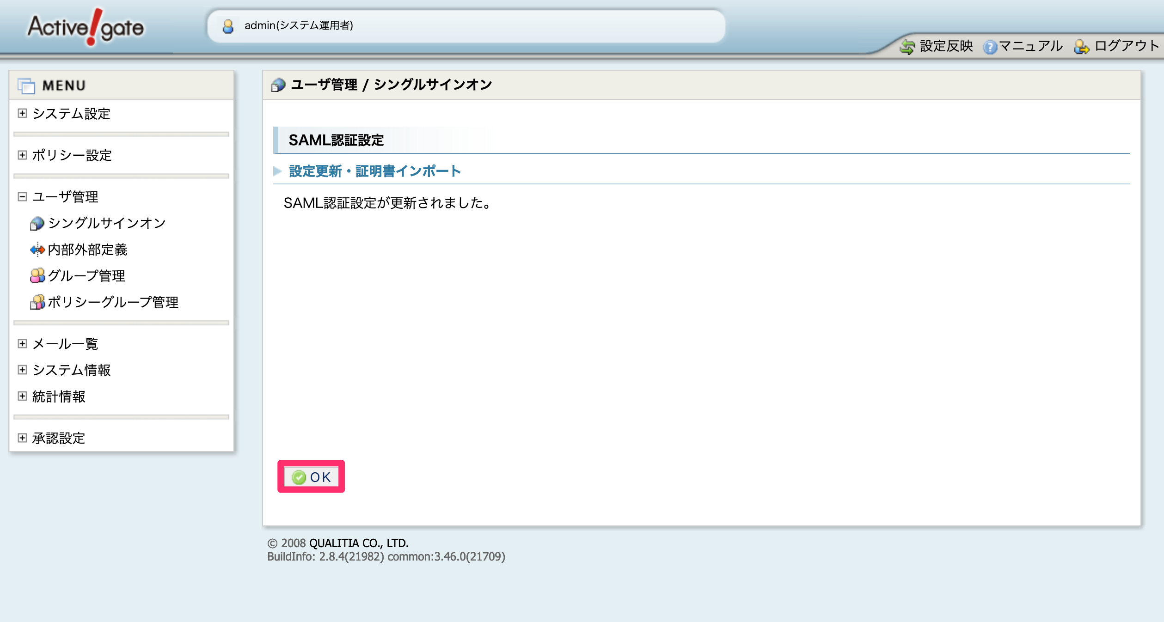
Task: Expand the メール一覧 tree node
Action: tap(22, 343)
